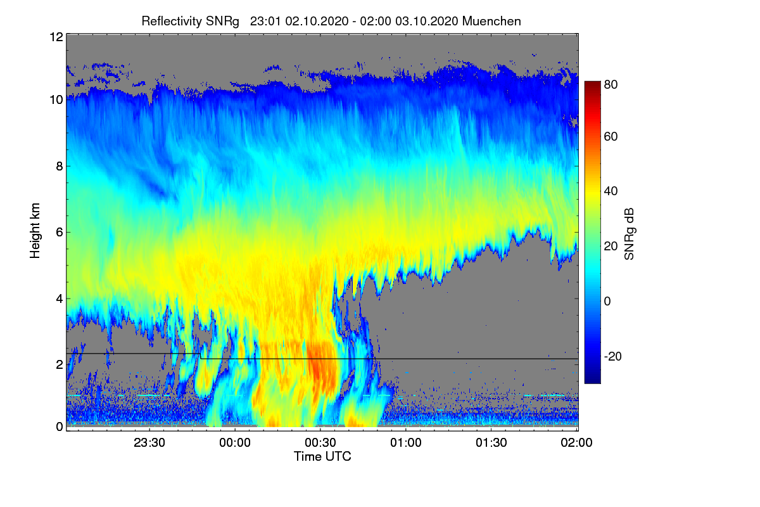Image resolution: width=760 pixels, height=507 pixels.
Task: Click the height tick label '10'
Action: tap(56, 99)
